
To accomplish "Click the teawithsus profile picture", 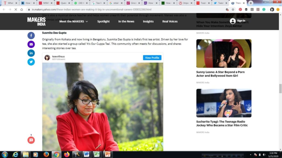I will pos(47,58).
